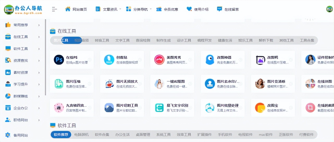This screenshot has width=334, height=142.
Task: Click the 在线截图 pink crop icon
Action: pos(310,108)
